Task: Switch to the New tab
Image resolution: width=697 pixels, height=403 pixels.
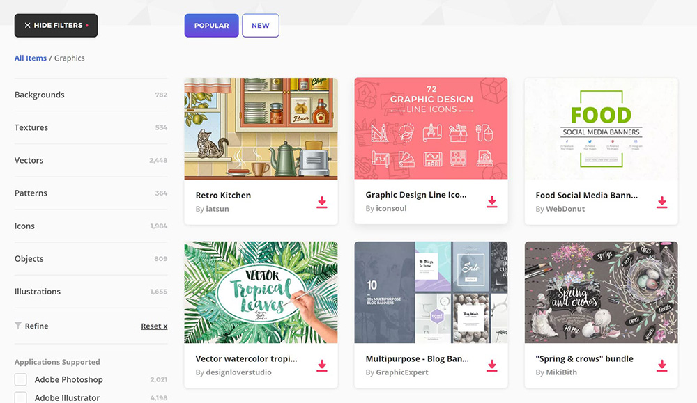Action: (x=260, y=26)
